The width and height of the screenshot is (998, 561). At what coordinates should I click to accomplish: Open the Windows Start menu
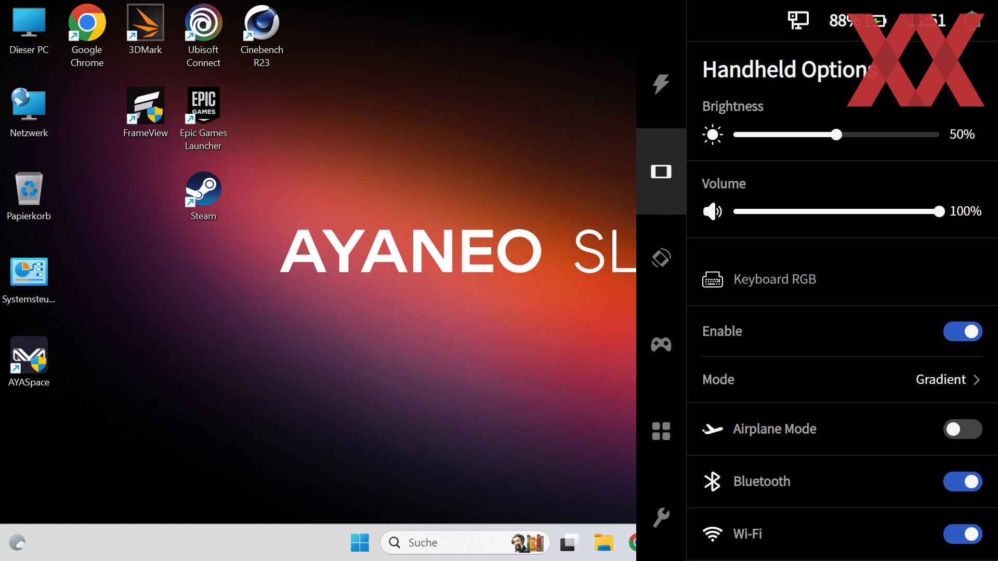(360, 543)
